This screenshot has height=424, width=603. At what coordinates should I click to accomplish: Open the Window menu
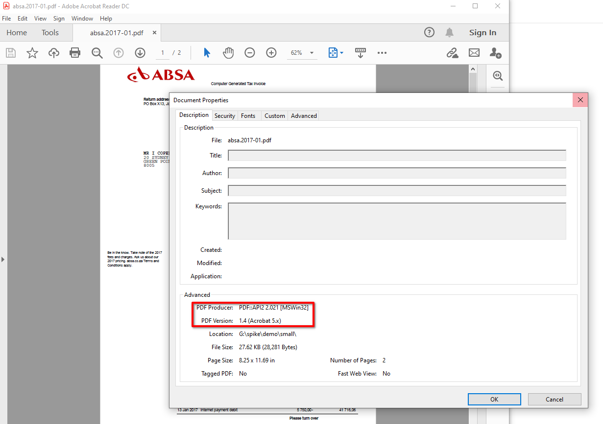[82, 19]
